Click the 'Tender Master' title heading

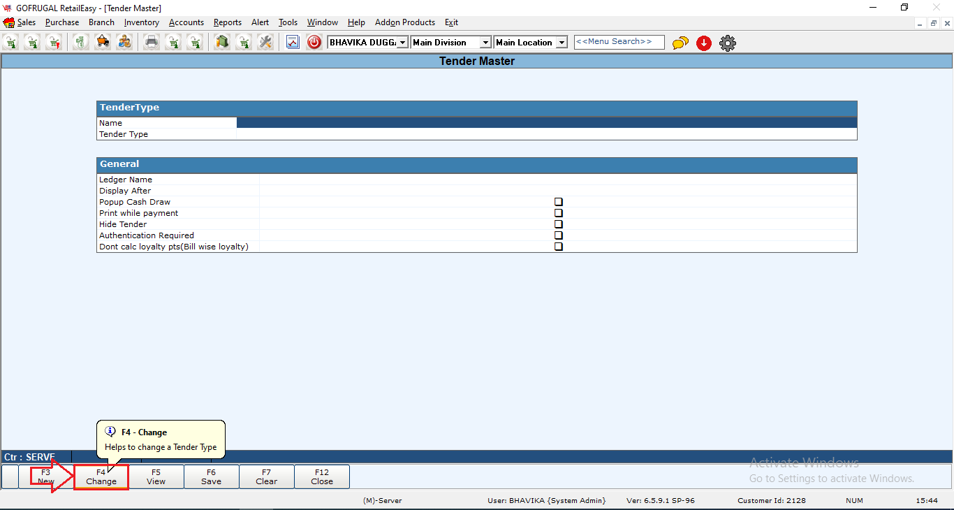pos(477,61)
